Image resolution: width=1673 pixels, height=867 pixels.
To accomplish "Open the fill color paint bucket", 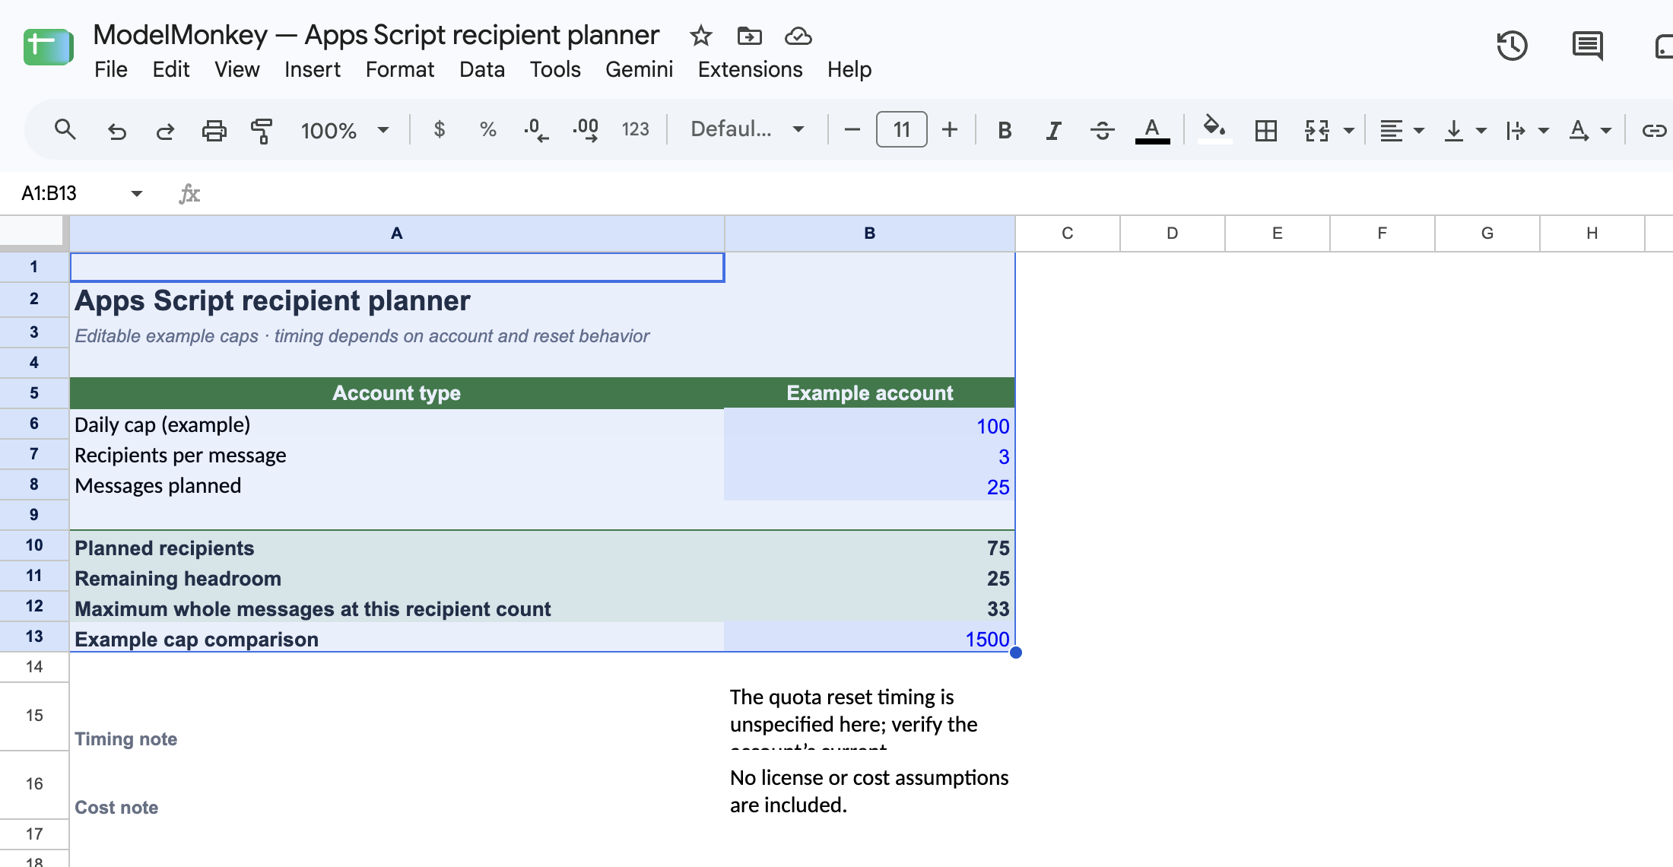I will pyautogui.click(x=1214, y=129).
